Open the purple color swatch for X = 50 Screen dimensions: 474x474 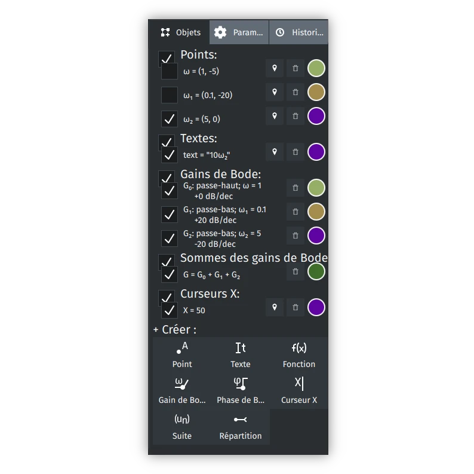[316, 307]
